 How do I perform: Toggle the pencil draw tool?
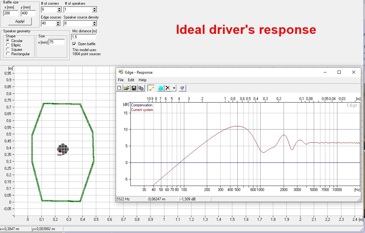coord(151,88)
